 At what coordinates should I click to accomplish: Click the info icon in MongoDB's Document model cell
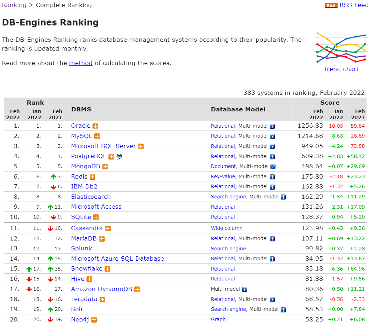click(273, 167)
